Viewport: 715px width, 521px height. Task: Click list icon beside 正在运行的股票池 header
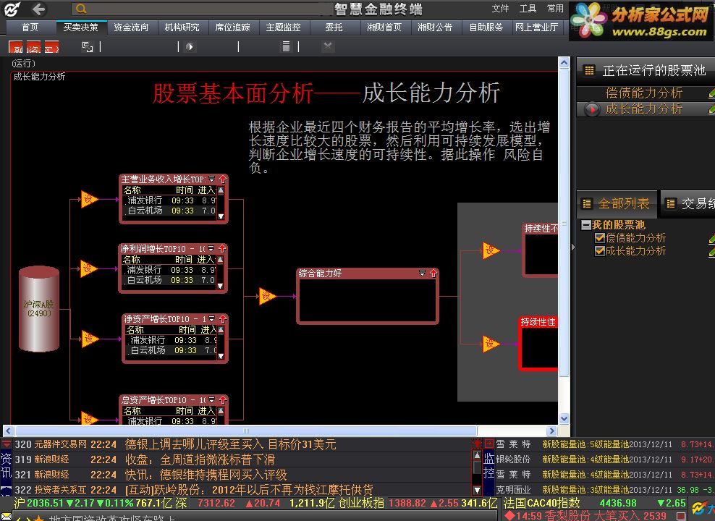click(x=589, y=70)
